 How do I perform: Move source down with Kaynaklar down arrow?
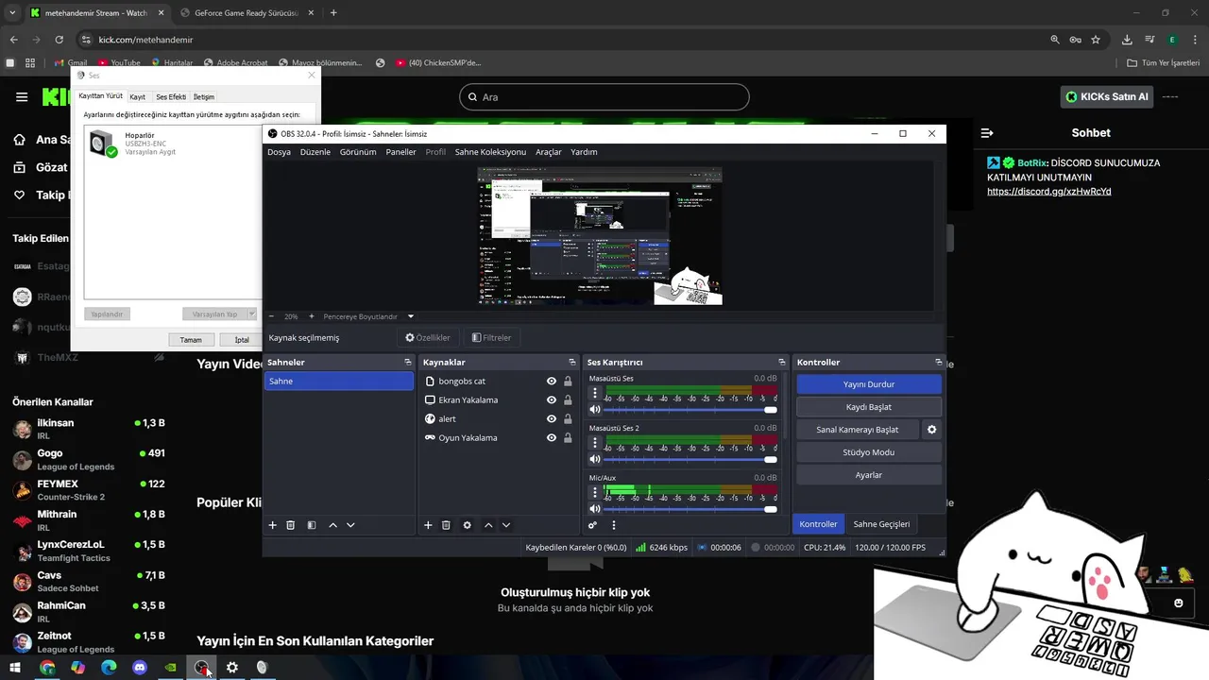[x=506, y=525]
